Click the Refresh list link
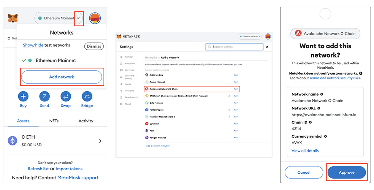This screenshot has width=374, height=190. (38, 169)
